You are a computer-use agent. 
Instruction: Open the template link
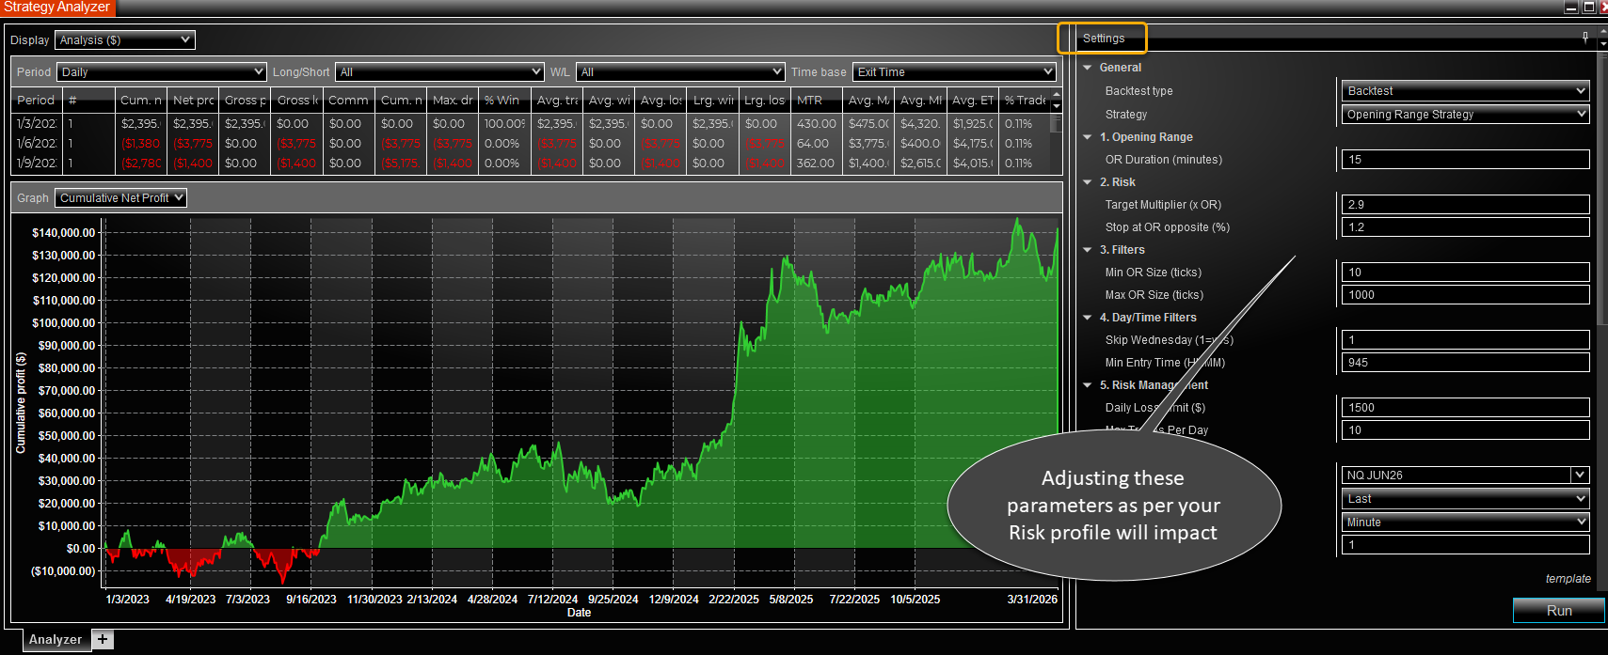pos(1568,579)
